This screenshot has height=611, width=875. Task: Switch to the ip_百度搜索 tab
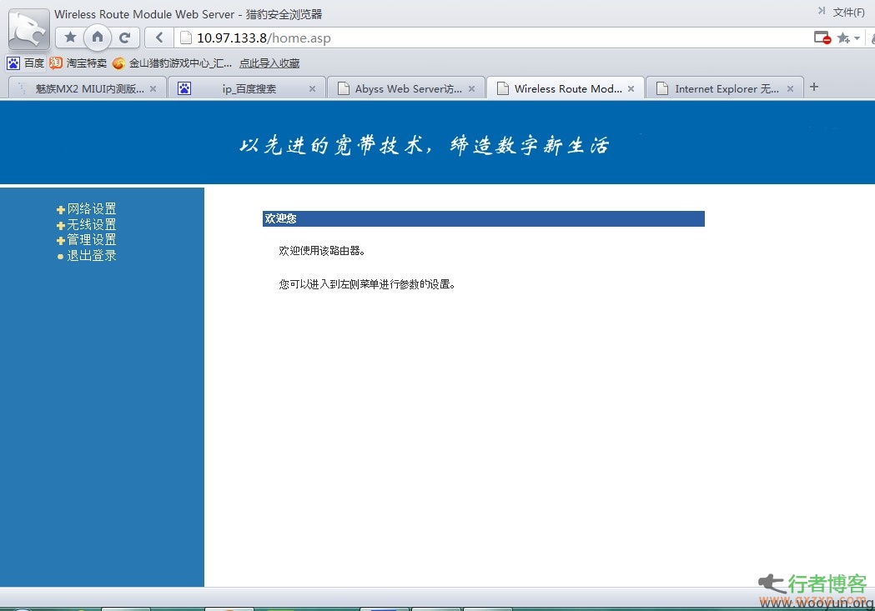248,88
